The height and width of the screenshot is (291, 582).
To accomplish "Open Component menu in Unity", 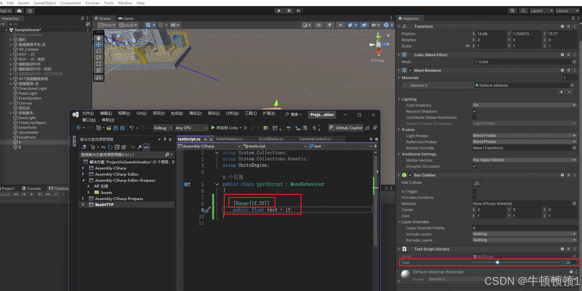I will click(70, 3).
